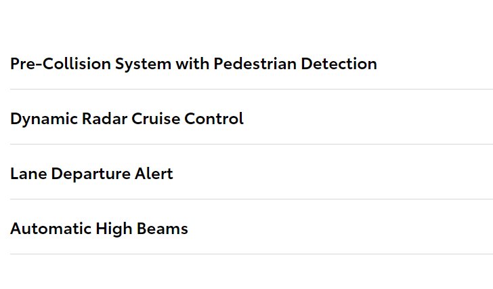Click the Automatic High Beams heading
Image resolution: width=493 pixels, height=289 pixels.
pos(99,229)
